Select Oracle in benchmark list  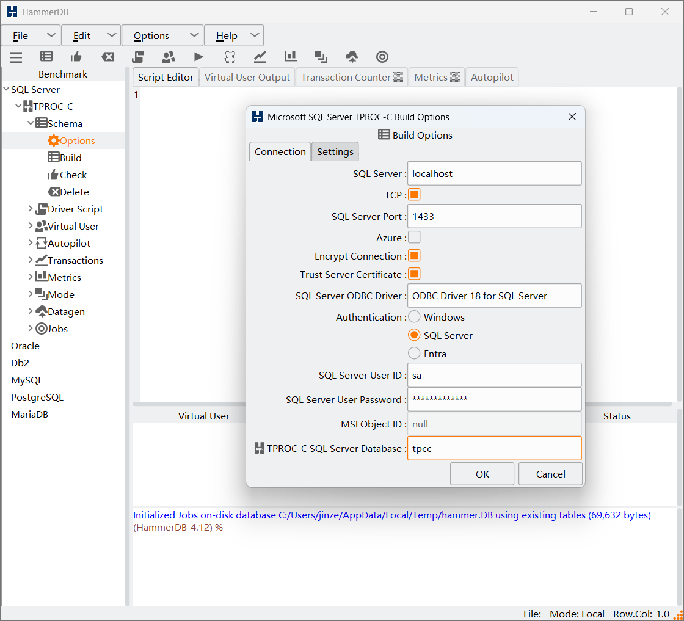tap(25, 346)
